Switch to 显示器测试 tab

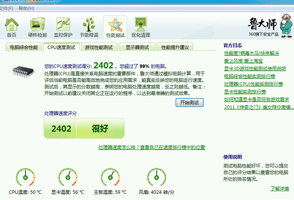point(137,47)
